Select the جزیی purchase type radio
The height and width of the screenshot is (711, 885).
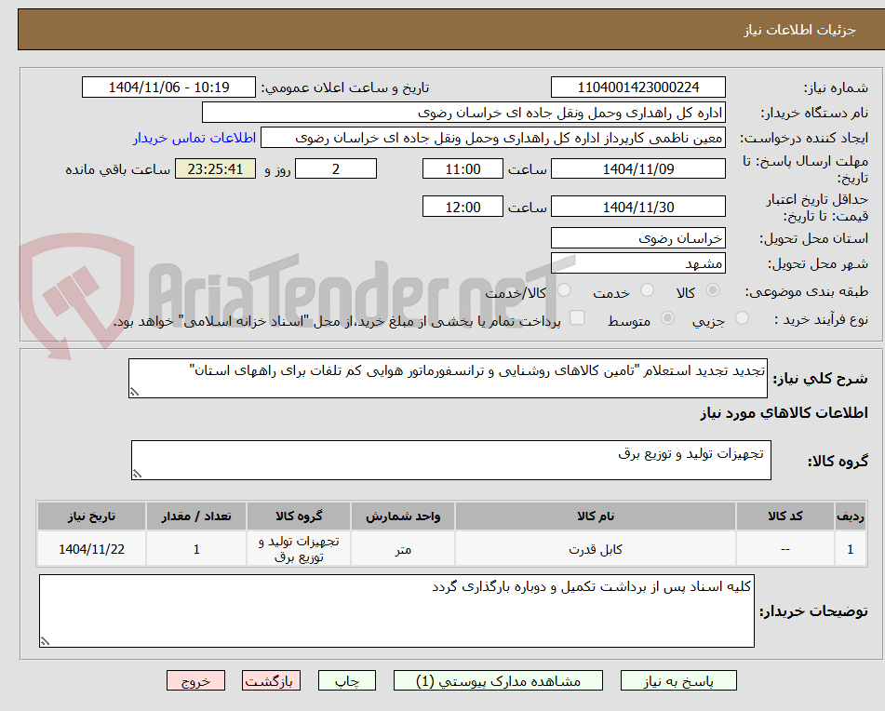tap(743, 318)
